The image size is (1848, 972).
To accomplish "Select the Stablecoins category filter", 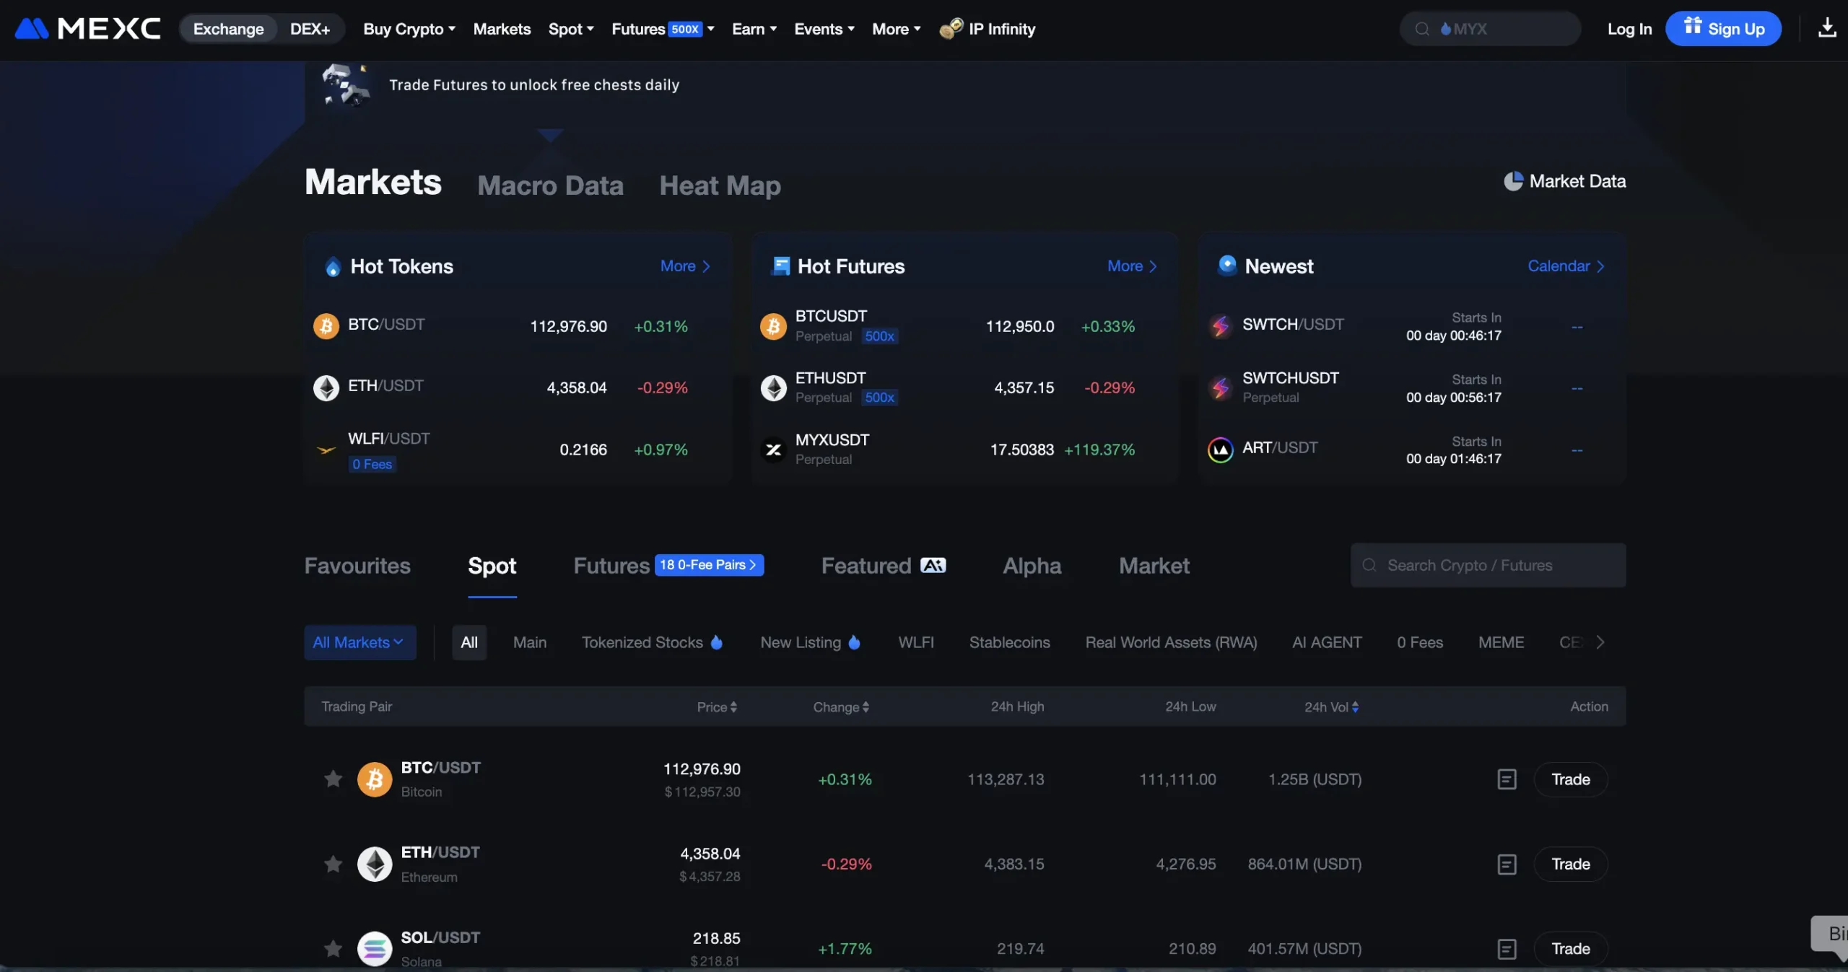I will [x=1009, y=642].
